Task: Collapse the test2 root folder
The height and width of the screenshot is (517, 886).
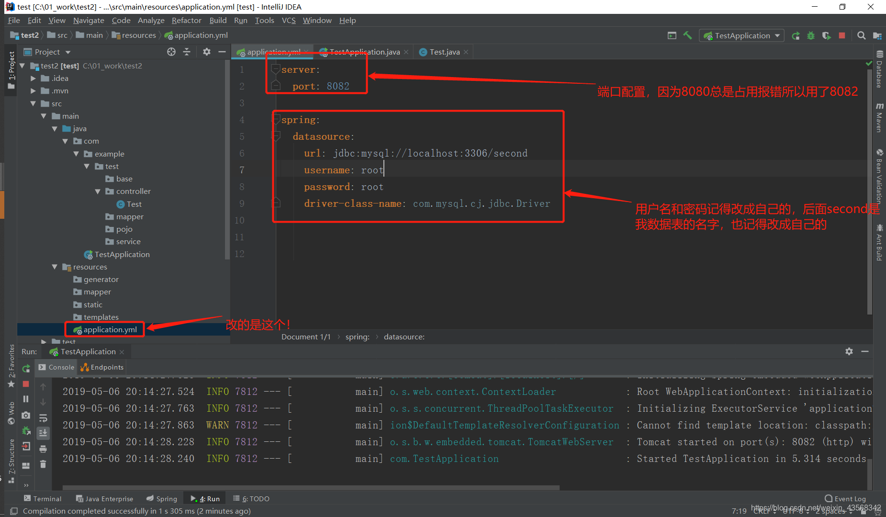Action: (22, 66)
